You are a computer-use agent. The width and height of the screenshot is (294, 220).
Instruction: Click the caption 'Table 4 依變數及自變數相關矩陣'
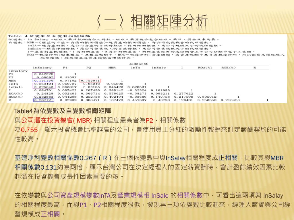(x=49, y=36)
